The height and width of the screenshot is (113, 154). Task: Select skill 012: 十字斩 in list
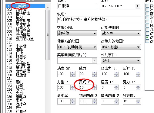(25, 46)
